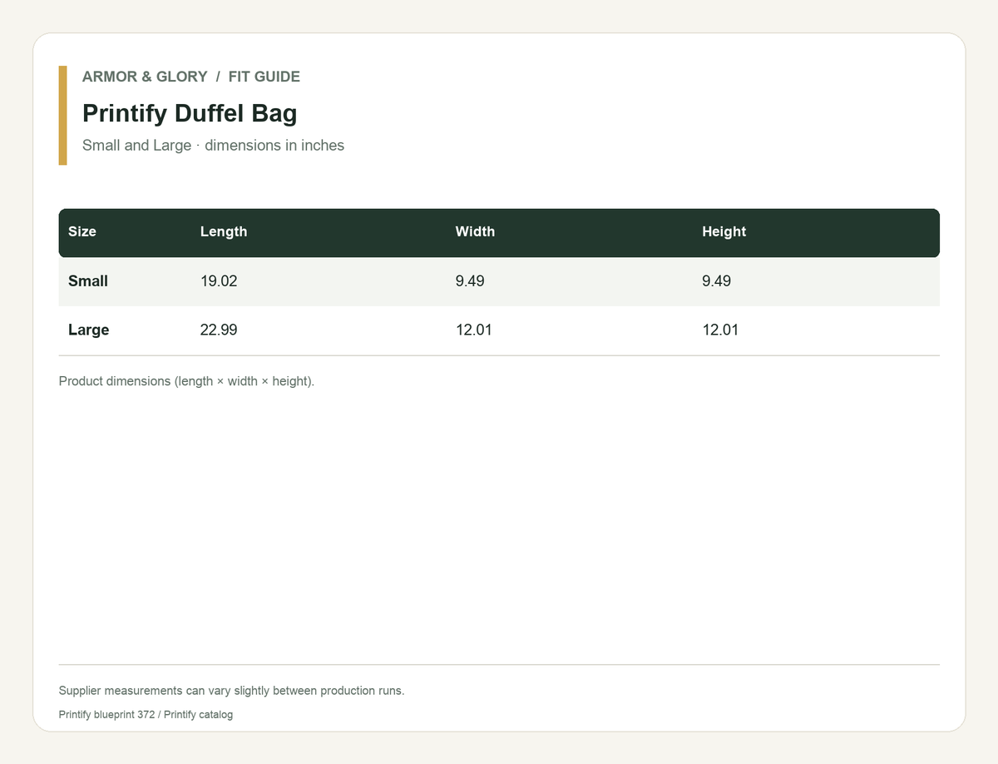Select the Size column header
The image size is (998, 764).
[82, 231]
